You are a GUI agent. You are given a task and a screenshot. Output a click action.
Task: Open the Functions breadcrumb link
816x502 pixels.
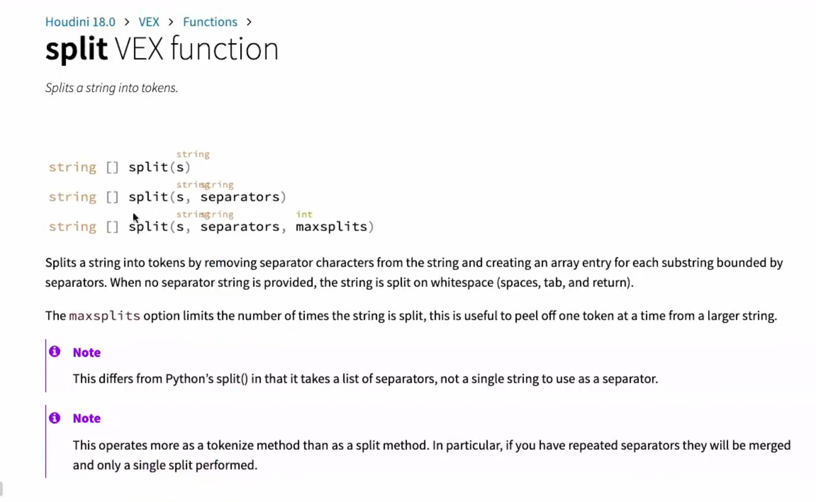[210, 22]
